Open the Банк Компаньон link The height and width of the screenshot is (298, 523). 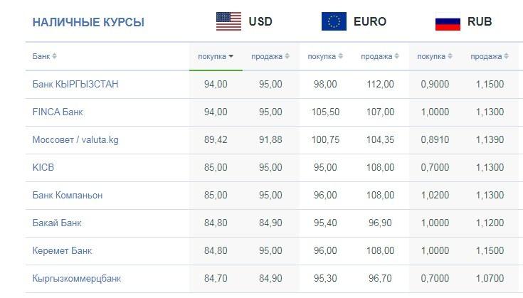68,195
